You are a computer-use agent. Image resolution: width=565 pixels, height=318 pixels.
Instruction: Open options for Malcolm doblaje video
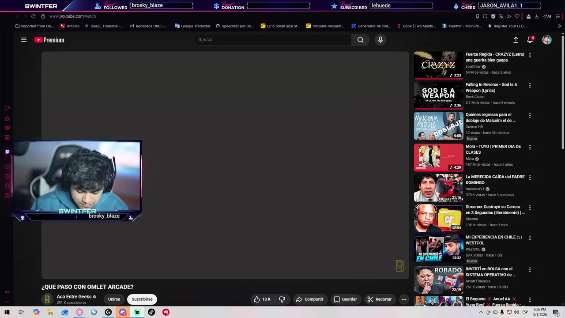[530, 115]
